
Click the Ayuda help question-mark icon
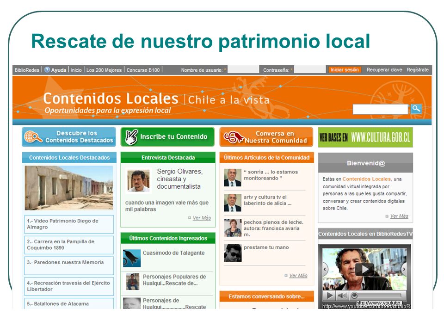coord(47,70)
